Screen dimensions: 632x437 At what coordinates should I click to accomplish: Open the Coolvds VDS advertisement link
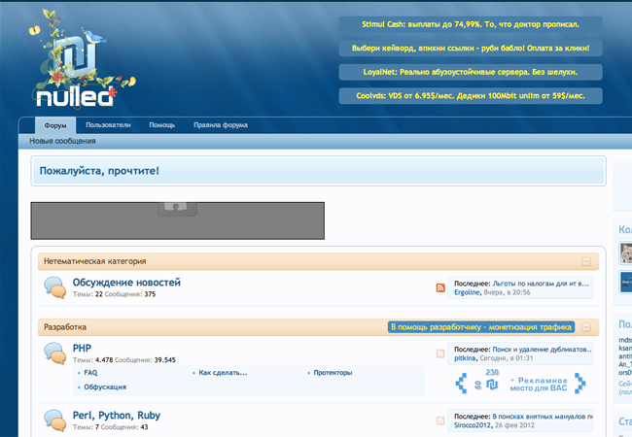[471, 96]
